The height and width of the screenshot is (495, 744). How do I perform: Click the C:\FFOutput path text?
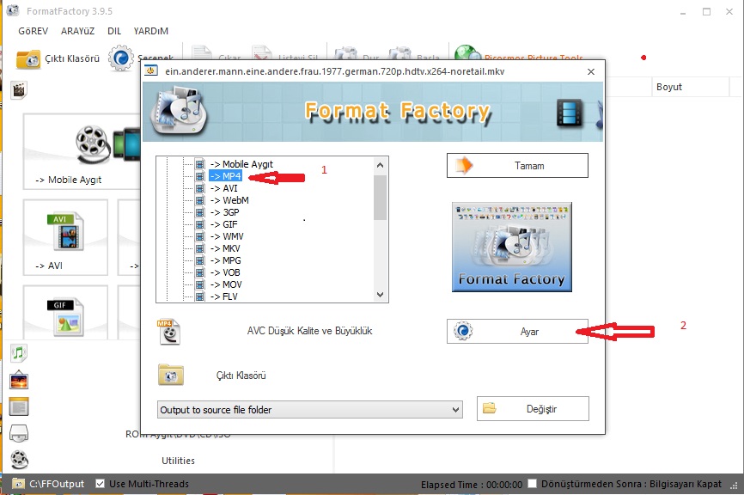(x=57, y=484)
